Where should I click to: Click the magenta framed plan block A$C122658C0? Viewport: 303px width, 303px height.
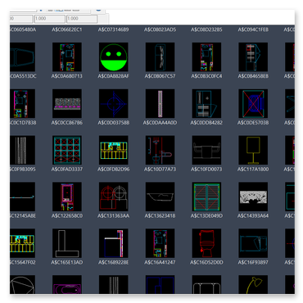point(67,197)
